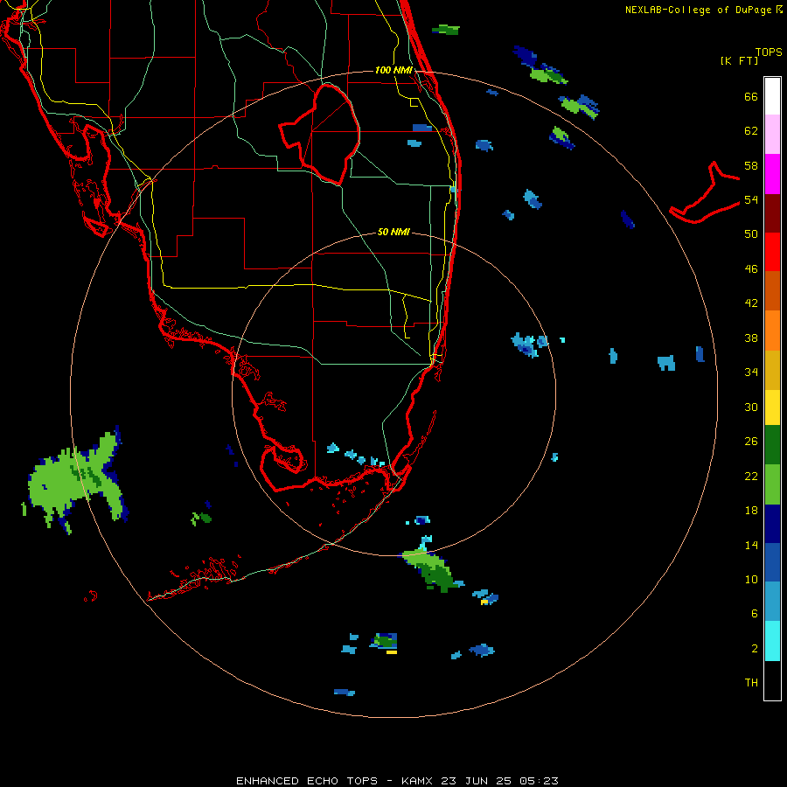The height and width of the screenshot is (787, 787).
Task: Click the 50 NMI range ring label
Action: click(393, 232)
